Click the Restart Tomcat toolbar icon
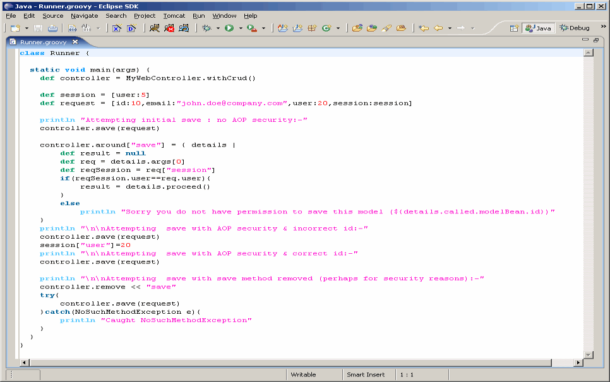This screenshot has width=610, height=382. point(184,28)
